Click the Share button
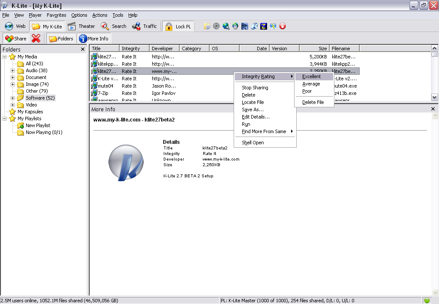Screen dimensions: 439x304 click(x=16, y=38)
